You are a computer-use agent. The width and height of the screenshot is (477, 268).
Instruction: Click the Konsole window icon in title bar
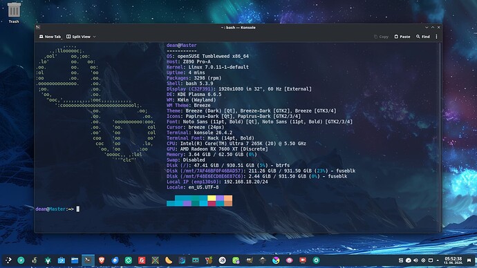[x=38, y=28]
